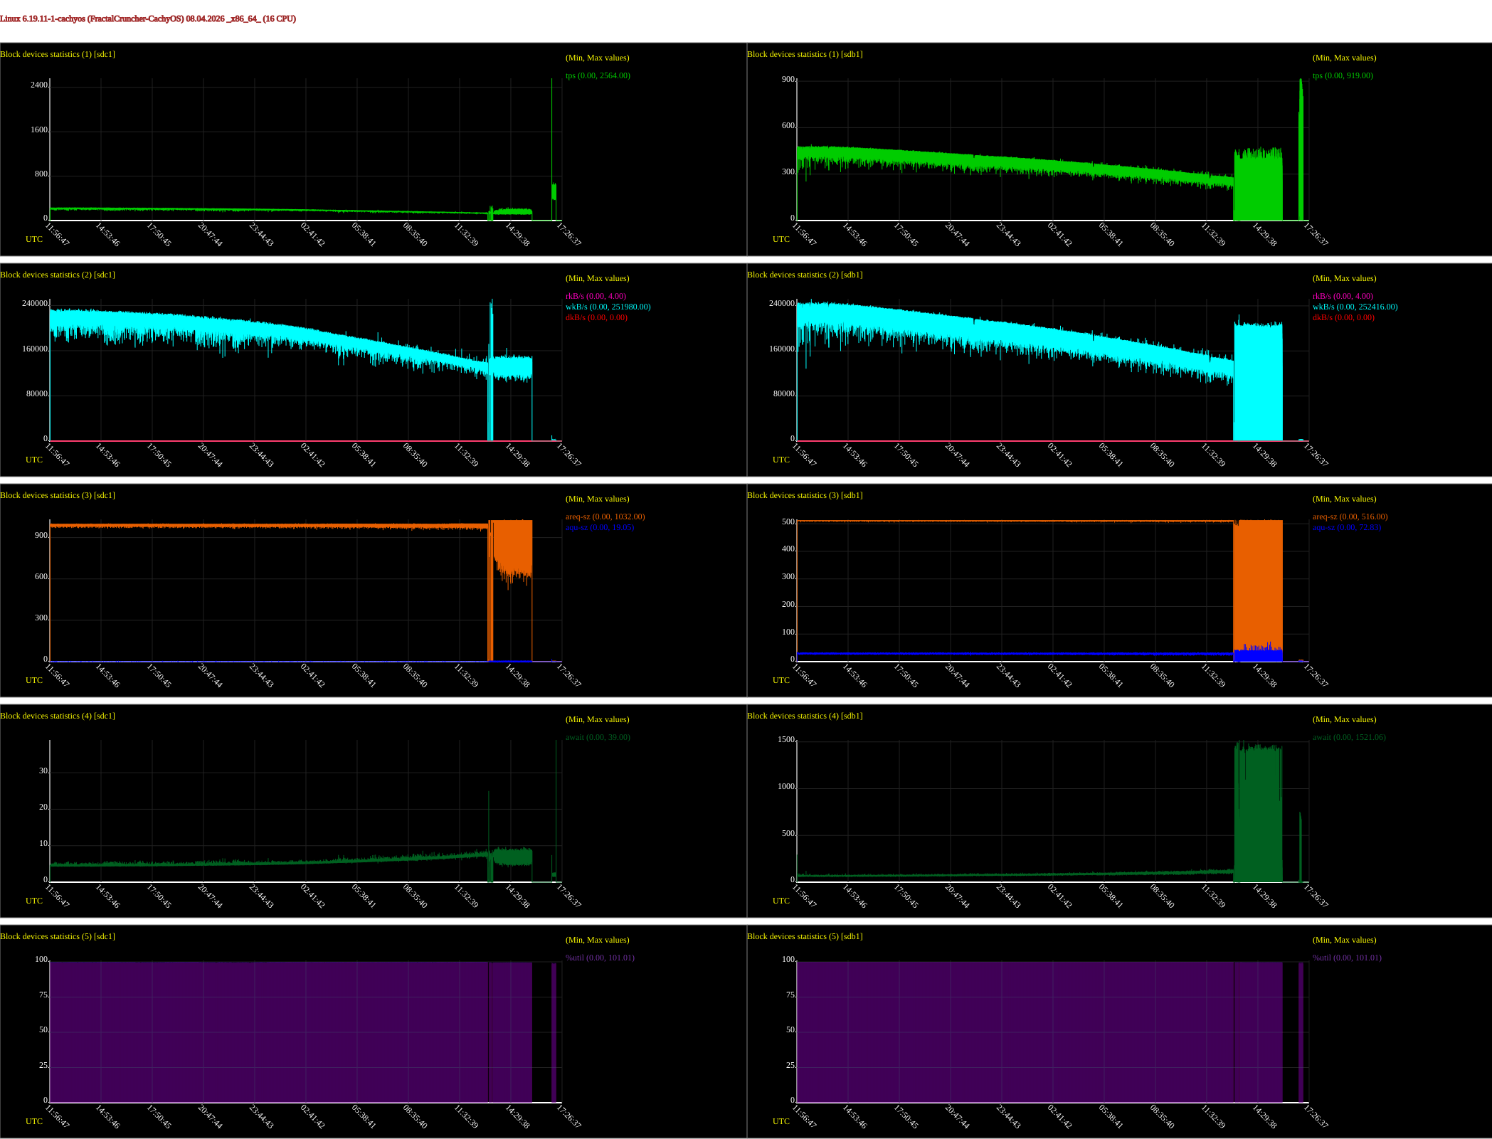The image size is (1492, 1139).
Task: Click UTC label under sdc1 statistics (1)
Action: tap(34, 239)
